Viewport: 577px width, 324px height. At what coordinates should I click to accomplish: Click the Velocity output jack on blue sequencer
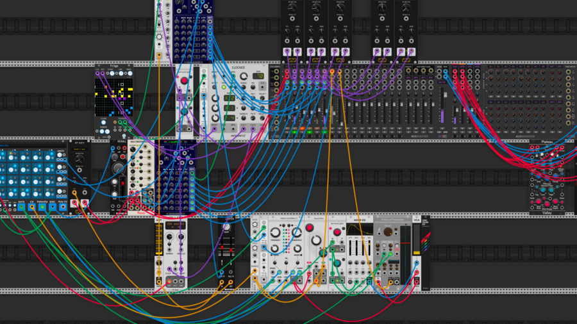coord(42,207)
